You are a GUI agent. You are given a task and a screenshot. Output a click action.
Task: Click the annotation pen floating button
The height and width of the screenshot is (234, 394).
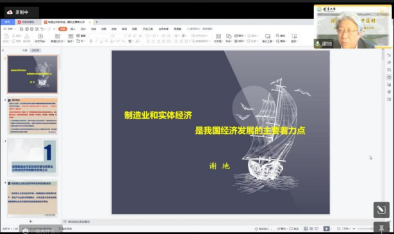tap(381, 210)
